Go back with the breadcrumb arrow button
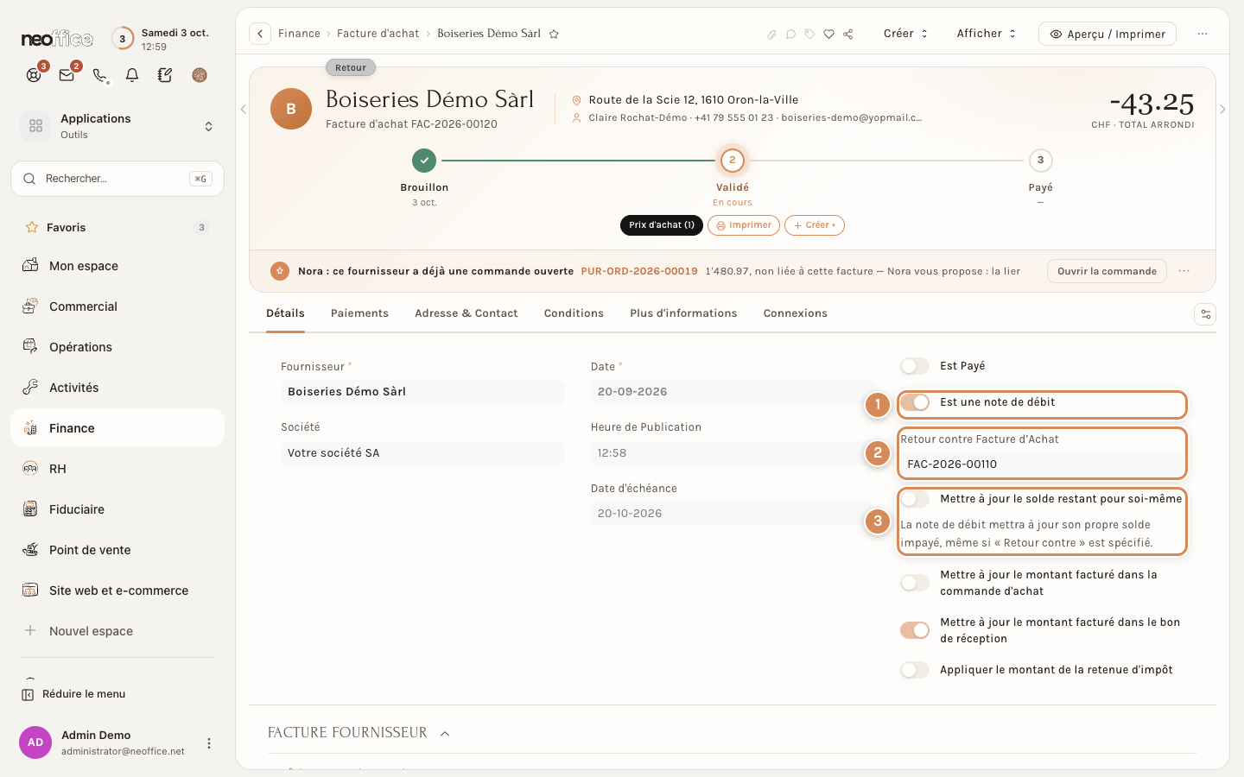The width and height of the screenshot is (1244, 777). (260, 34)
